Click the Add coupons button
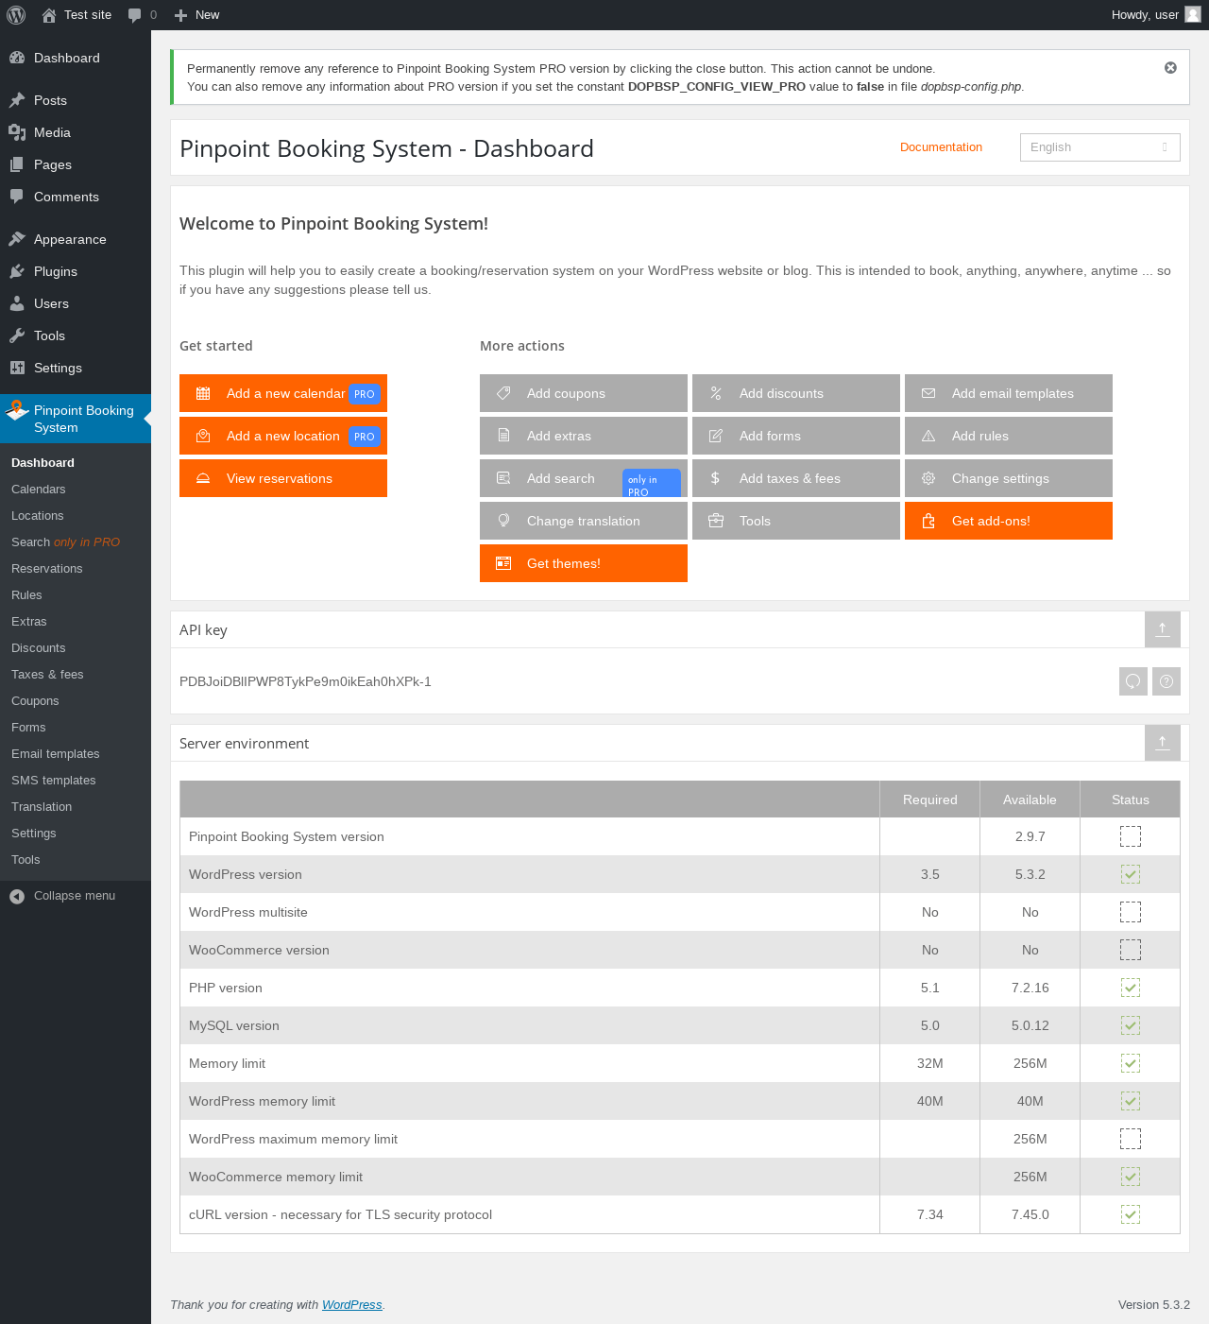This screenshot has width=1209, height=1324. click(x=584, y=393)
